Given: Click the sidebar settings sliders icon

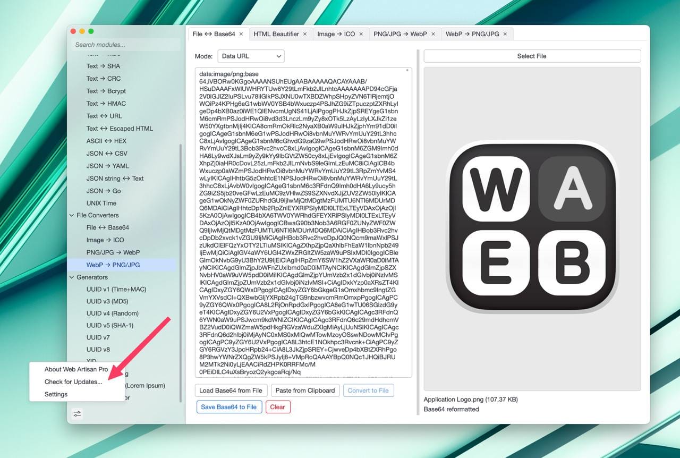Looking at the screenshot, I should point(77,414).
